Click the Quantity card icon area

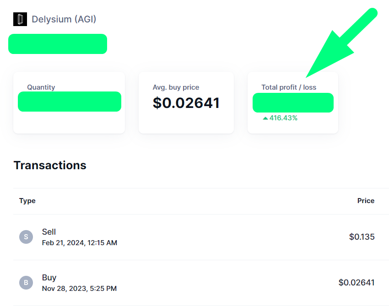coord(41,87)
